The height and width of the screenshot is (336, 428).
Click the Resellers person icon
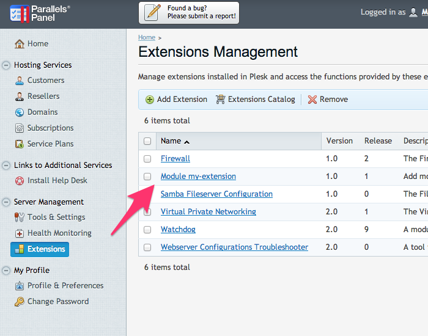tap(20, 97)
